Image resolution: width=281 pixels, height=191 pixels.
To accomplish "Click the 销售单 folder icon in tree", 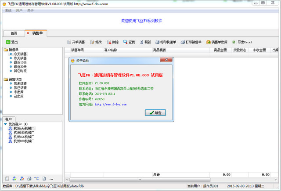I will click(6, 50).
